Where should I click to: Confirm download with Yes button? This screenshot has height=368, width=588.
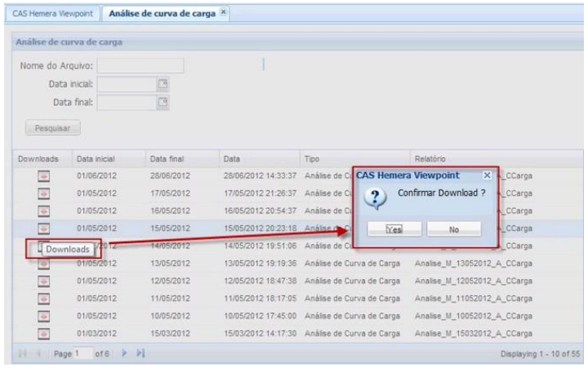point(394,230)
